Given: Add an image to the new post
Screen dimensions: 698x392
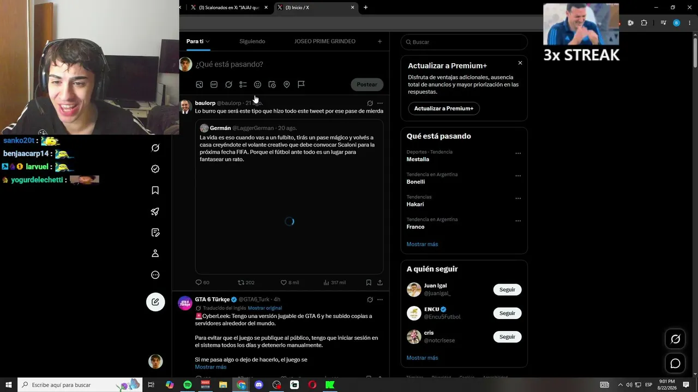Looking at the screenshot, I should [200, 84].
